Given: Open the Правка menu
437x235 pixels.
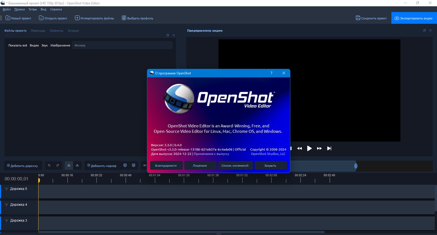Looking at the screenshot, I should pyautogui.click(x=20, y=9).
